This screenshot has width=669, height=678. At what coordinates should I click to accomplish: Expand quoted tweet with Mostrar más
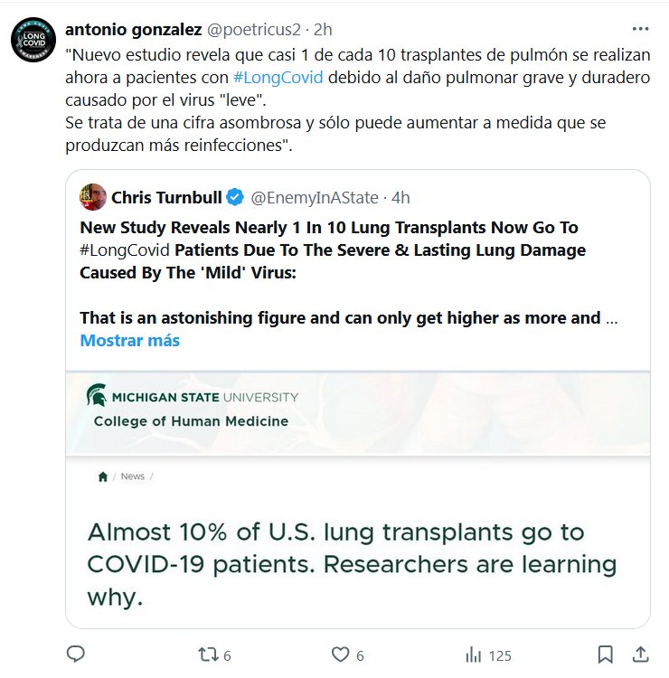tap(129, 341)
